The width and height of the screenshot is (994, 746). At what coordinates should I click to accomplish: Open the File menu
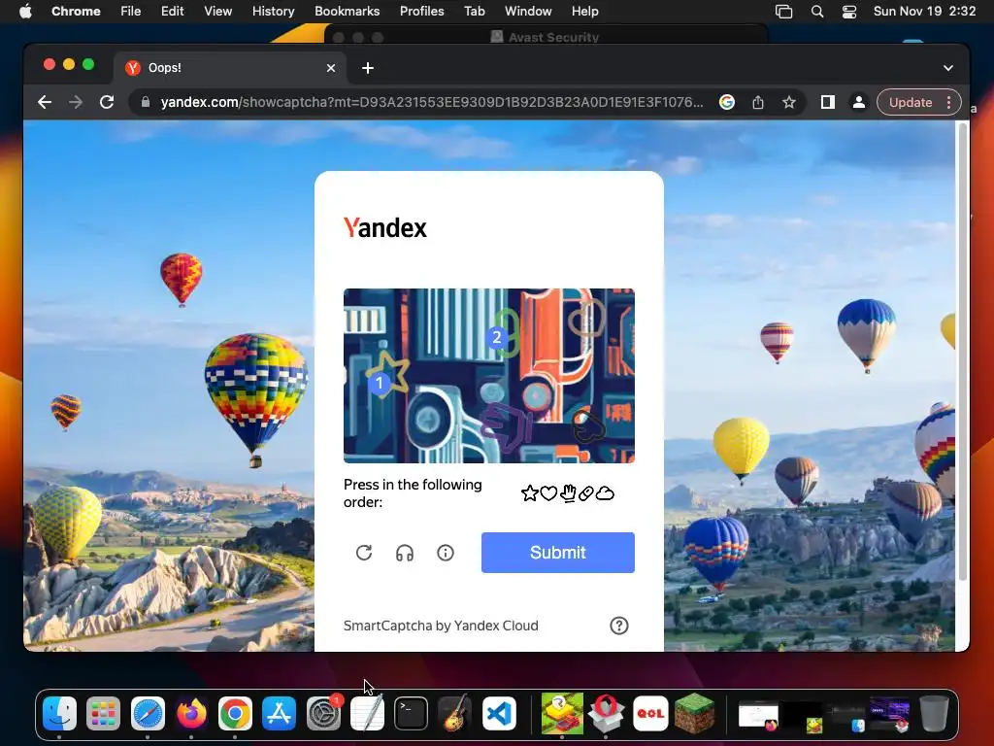(x=131, y=12)
